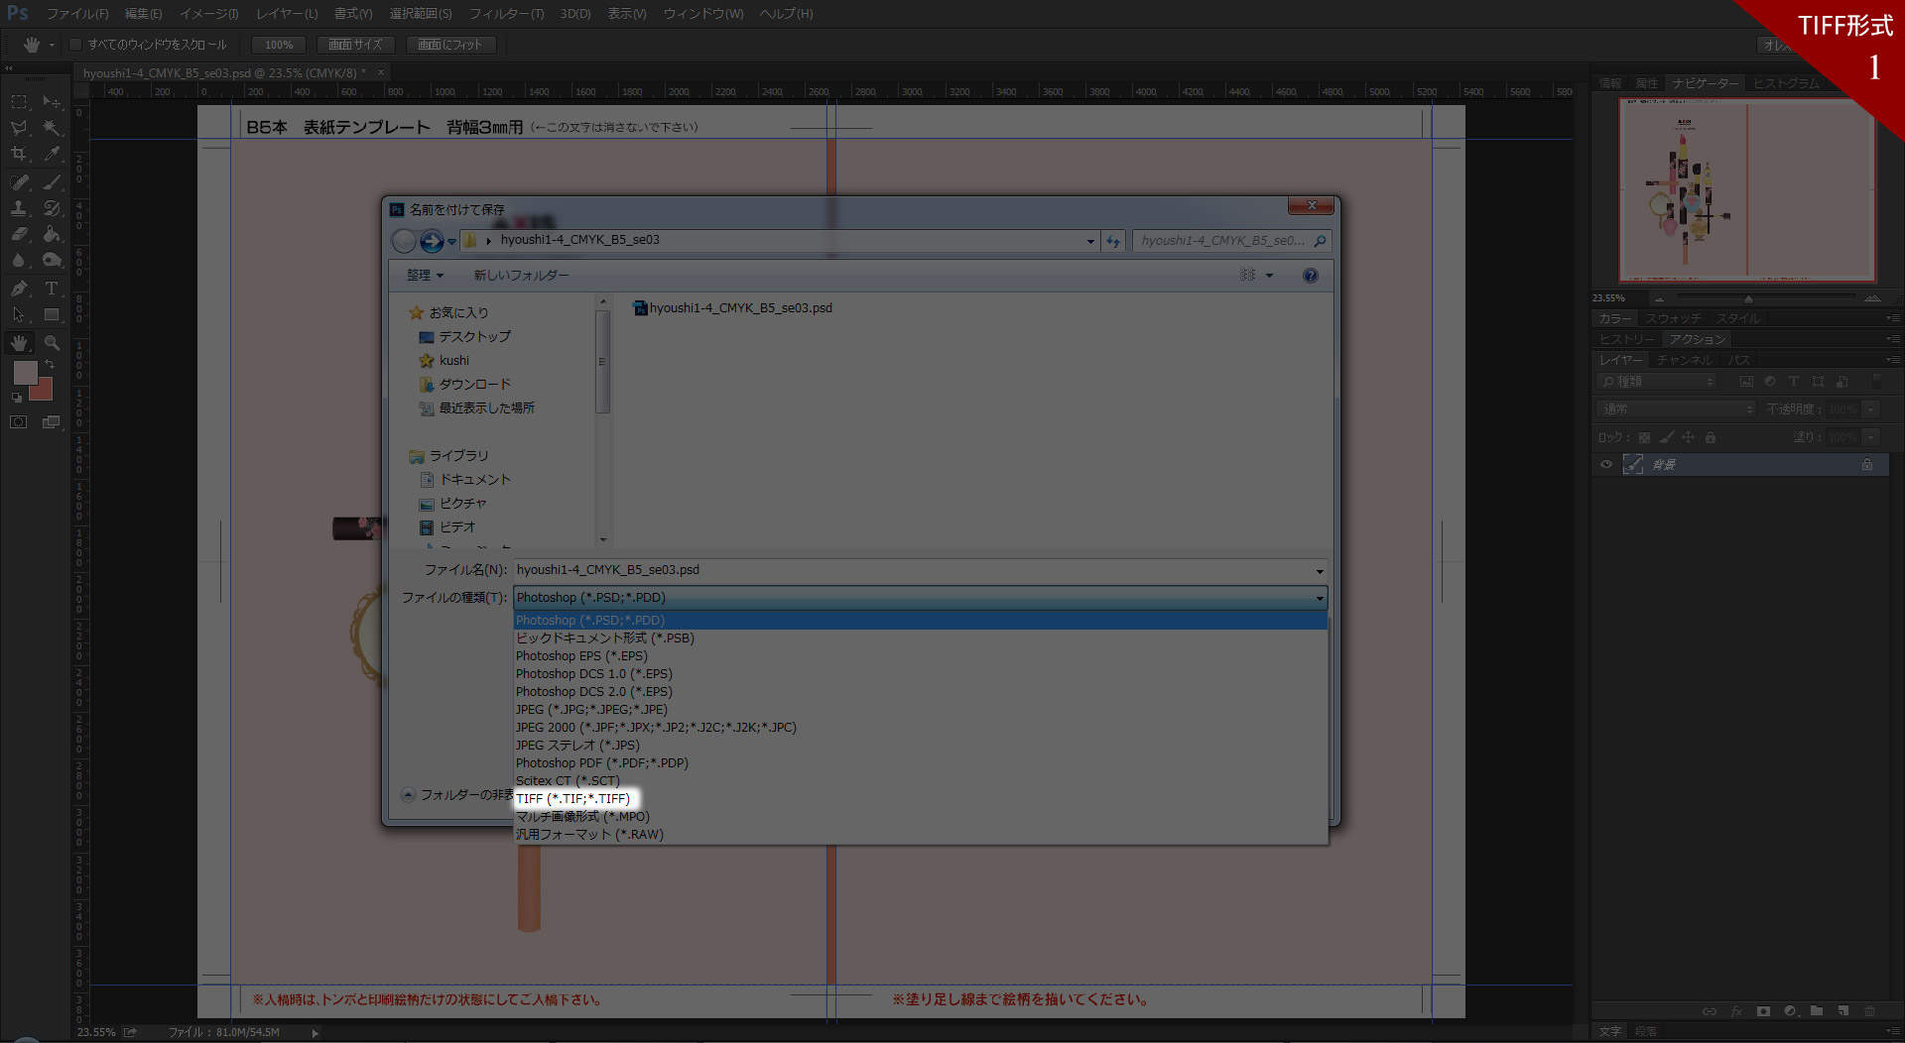
Task: Open address bar path dropdown
Action: pos(1090,241)
